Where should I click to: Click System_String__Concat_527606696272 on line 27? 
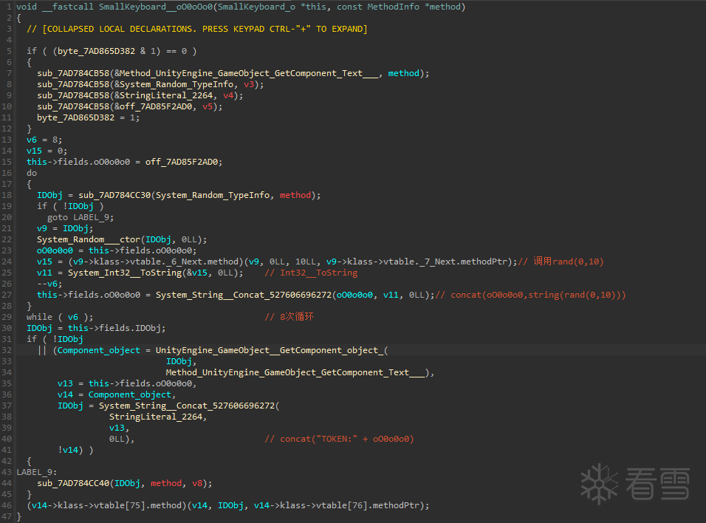coord(244,295)
